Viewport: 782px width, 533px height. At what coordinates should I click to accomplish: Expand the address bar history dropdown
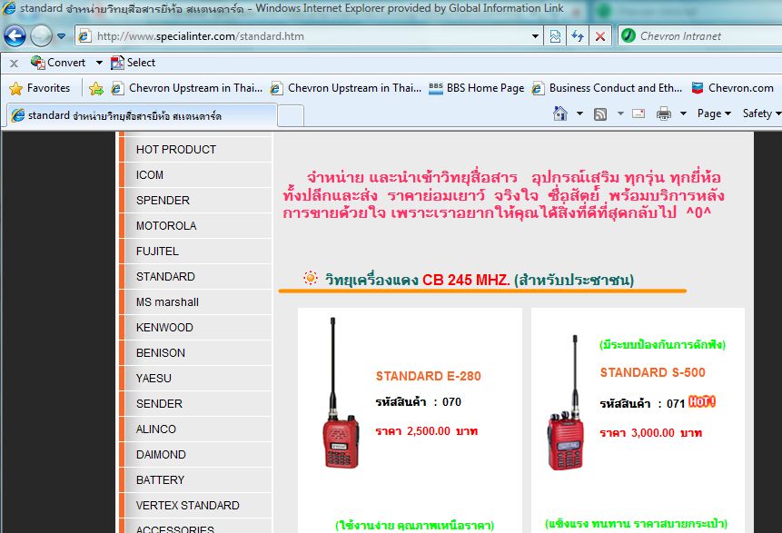pyautogui.click(x=535, y=36)
